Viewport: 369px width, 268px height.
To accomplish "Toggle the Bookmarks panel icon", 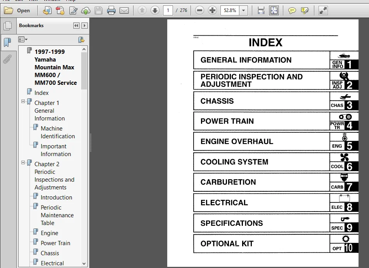I will tap(7, 43).
